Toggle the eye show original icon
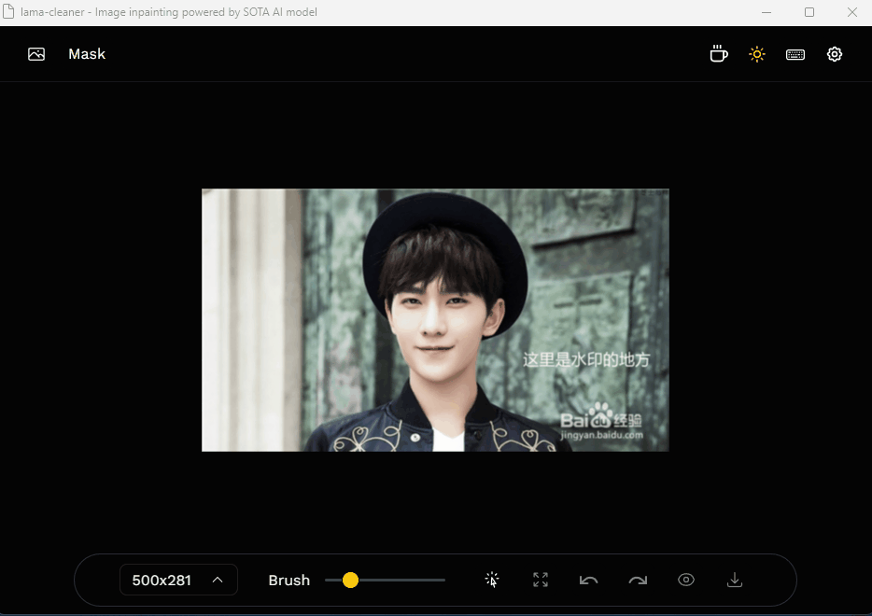The image size is (872, 616). click(686, 580)
